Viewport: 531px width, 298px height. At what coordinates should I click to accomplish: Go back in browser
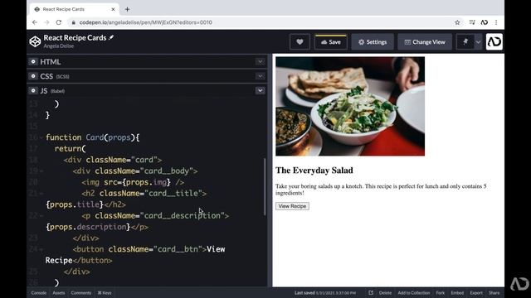click(35, 22)
